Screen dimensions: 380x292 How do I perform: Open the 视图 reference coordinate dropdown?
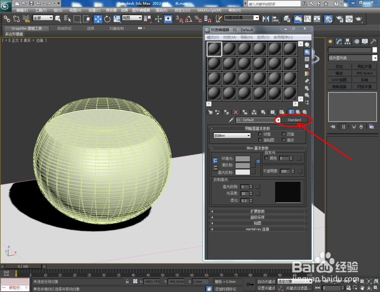click(x=132, y=18)
